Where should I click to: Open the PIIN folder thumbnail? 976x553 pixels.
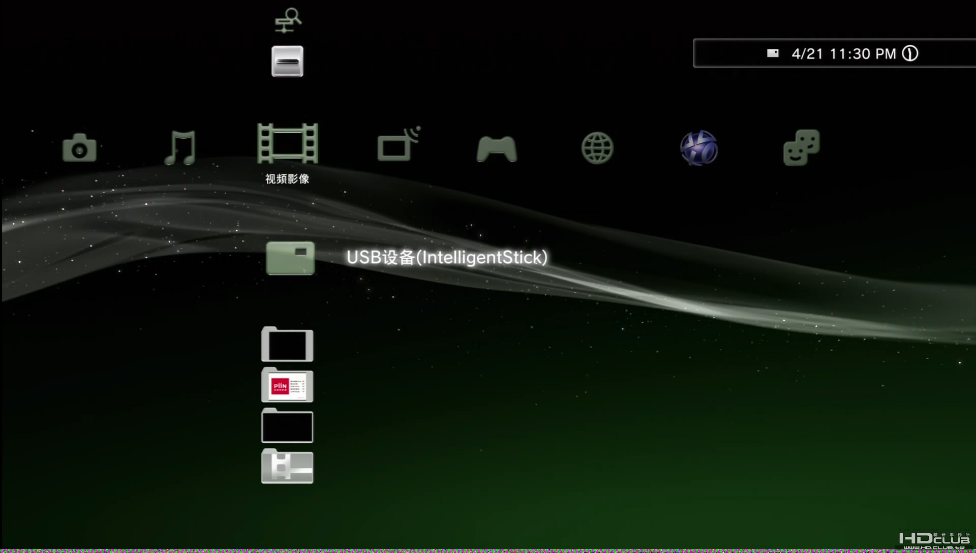pos(287,385)
